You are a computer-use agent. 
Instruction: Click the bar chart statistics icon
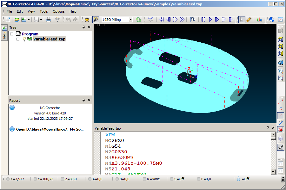(259, 20)
